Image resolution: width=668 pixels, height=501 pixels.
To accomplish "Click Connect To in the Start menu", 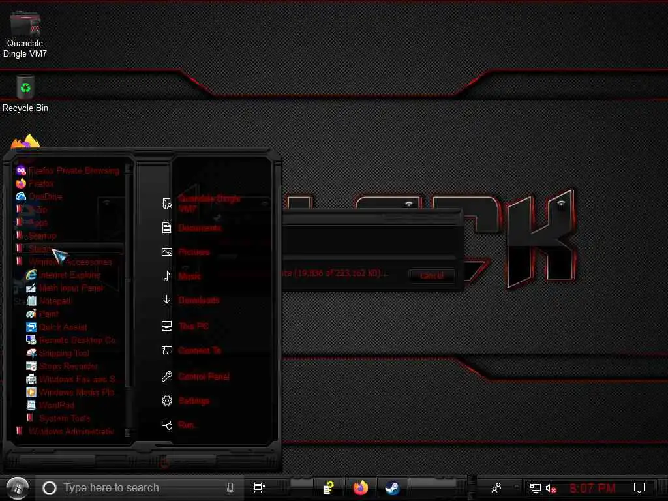I will pos(191,350).
